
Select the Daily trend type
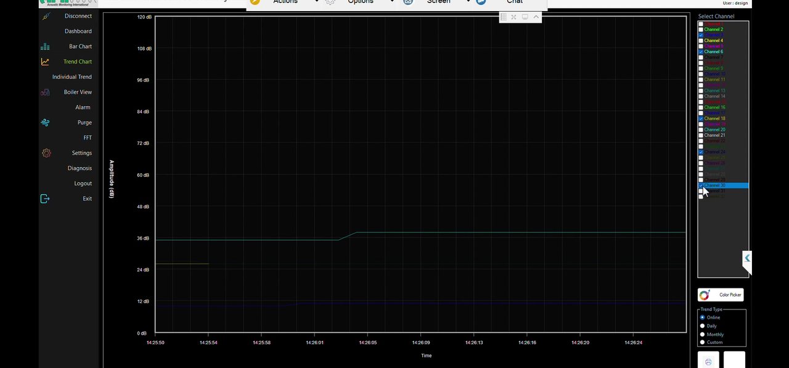click(703, 326)
